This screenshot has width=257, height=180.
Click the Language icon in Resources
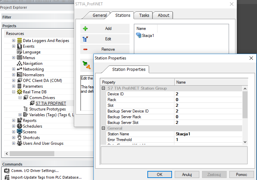[20, 52]
